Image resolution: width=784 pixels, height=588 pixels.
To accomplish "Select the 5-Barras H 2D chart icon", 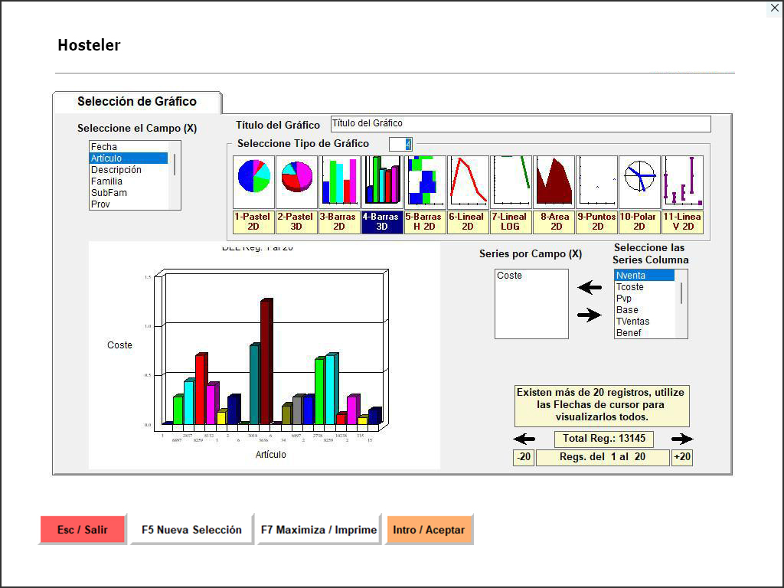I will [425, 182].
